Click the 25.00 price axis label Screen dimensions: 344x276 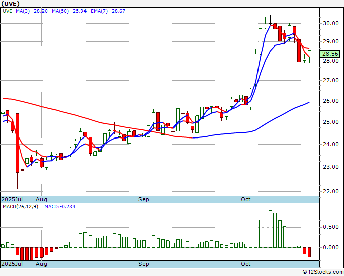tap(331, 122)
